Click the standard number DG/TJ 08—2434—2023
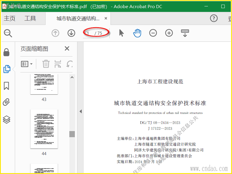232x174 pixels. 160,123
